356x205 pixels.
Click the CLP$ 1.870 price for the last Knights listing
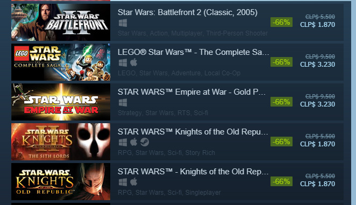click(x=317, y=184)
